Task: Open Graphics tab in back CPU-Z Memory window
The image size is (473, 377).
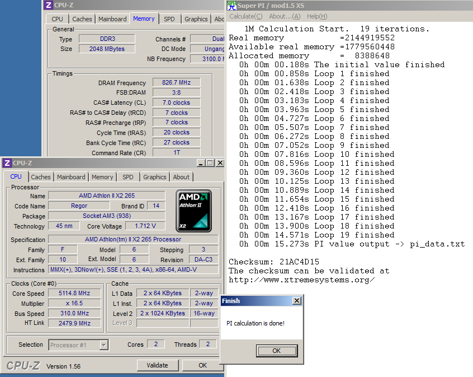Action: [x=196, y=19]
